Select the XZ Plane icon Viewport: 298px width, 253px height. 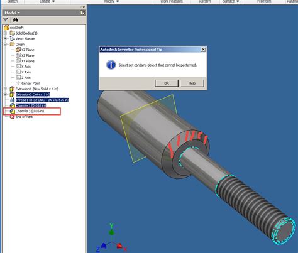point(18,55)
